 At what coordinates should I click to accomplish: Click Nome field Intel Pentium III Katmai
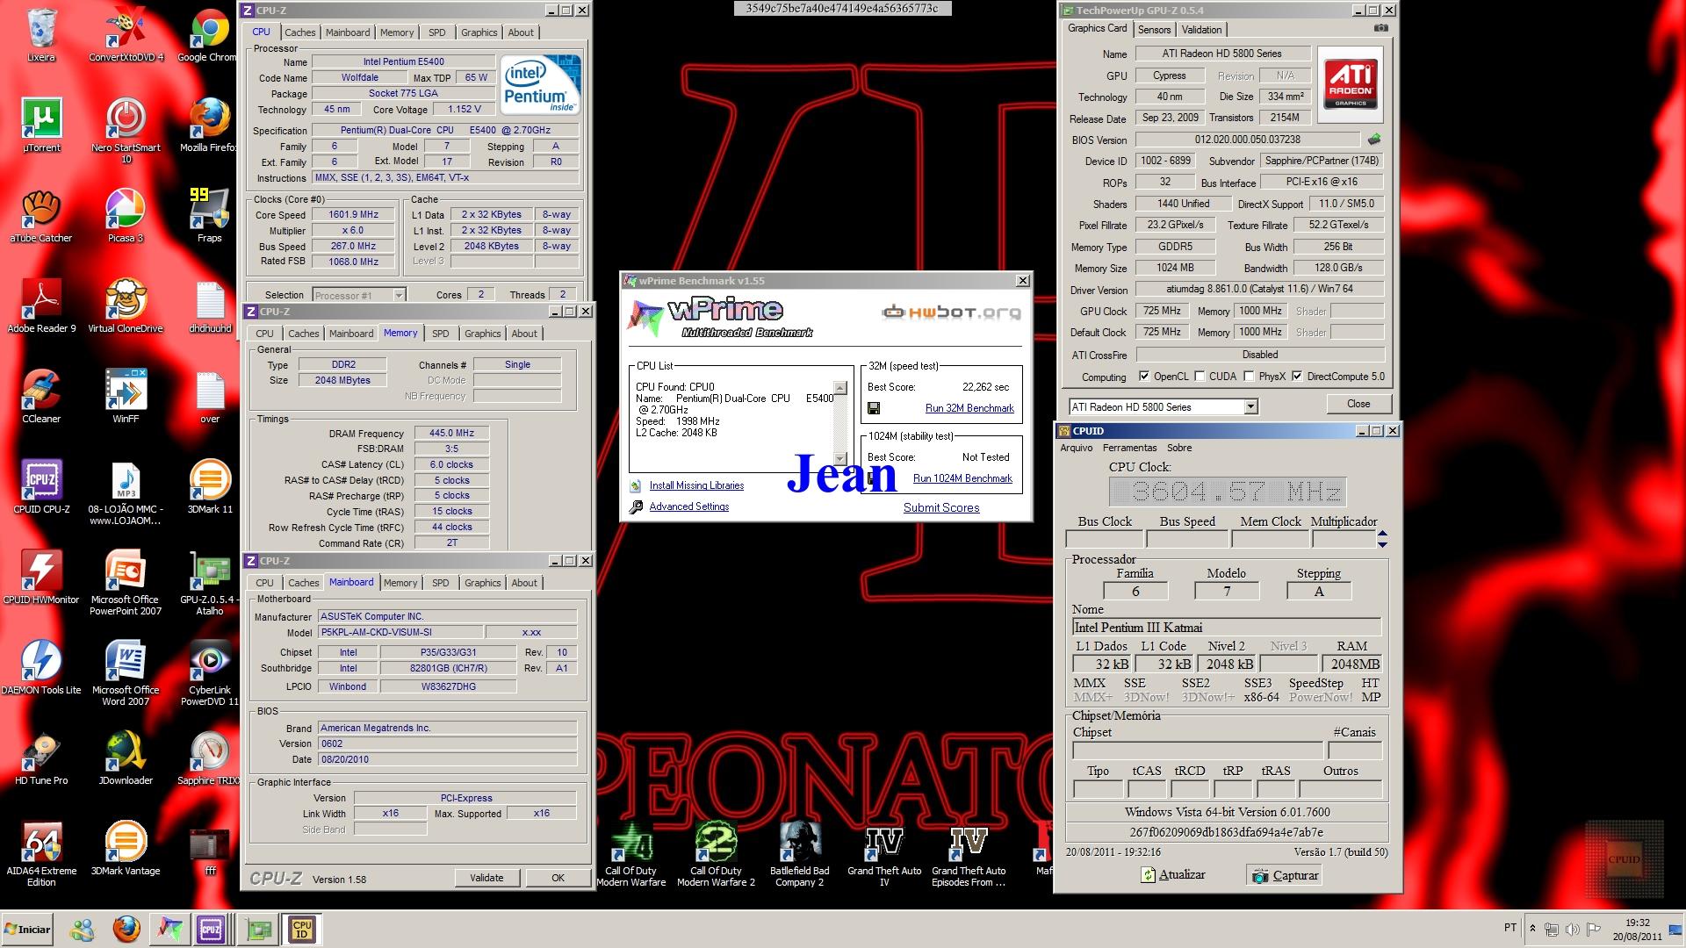coord(1227,628)
